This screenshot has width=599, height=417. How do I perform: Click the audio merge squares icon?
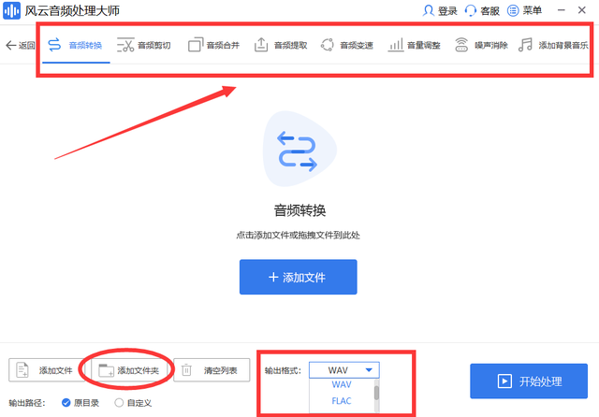coord(196,45)
